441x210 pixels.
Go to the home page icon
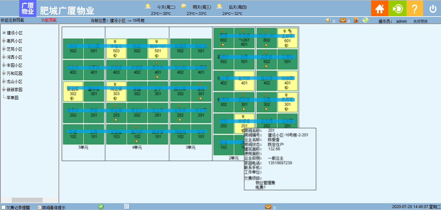[x=380, y=8]
